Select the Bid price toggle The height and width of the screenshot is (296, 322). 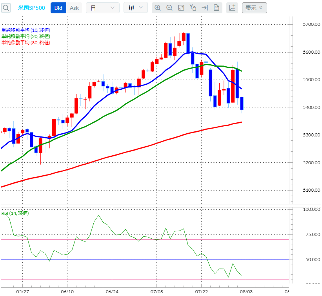[58, 8]
